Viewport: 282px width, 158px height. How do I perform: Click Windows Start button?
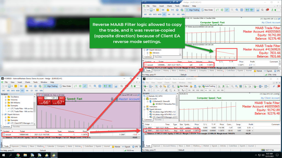3,155
